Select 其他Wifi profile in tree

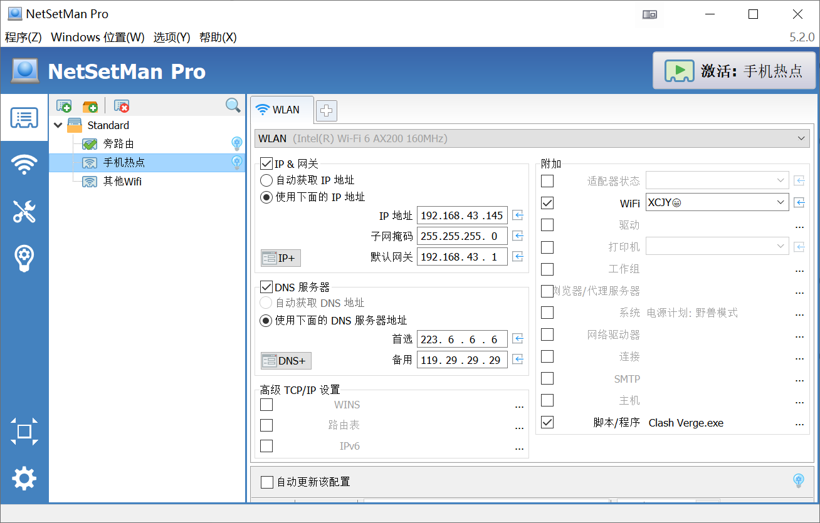pos(122,182)
